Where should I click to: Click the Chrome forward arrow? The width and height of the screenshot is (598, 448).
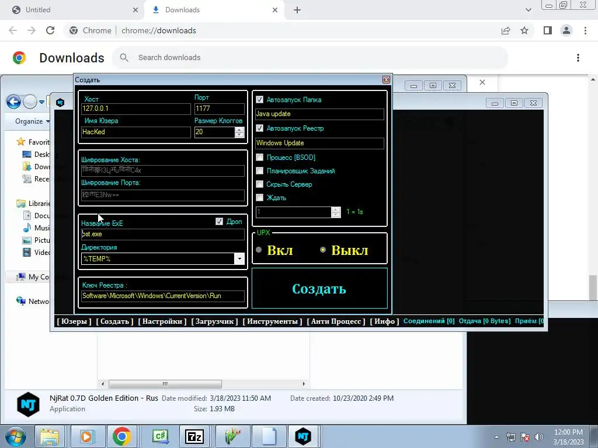(32, 30)
